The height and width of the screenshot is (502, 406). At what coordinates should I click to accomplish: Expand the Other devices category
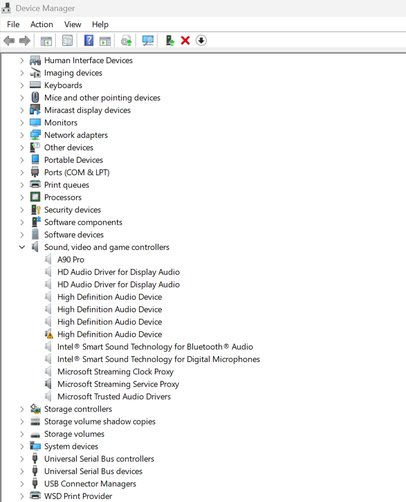coord(22,147)
